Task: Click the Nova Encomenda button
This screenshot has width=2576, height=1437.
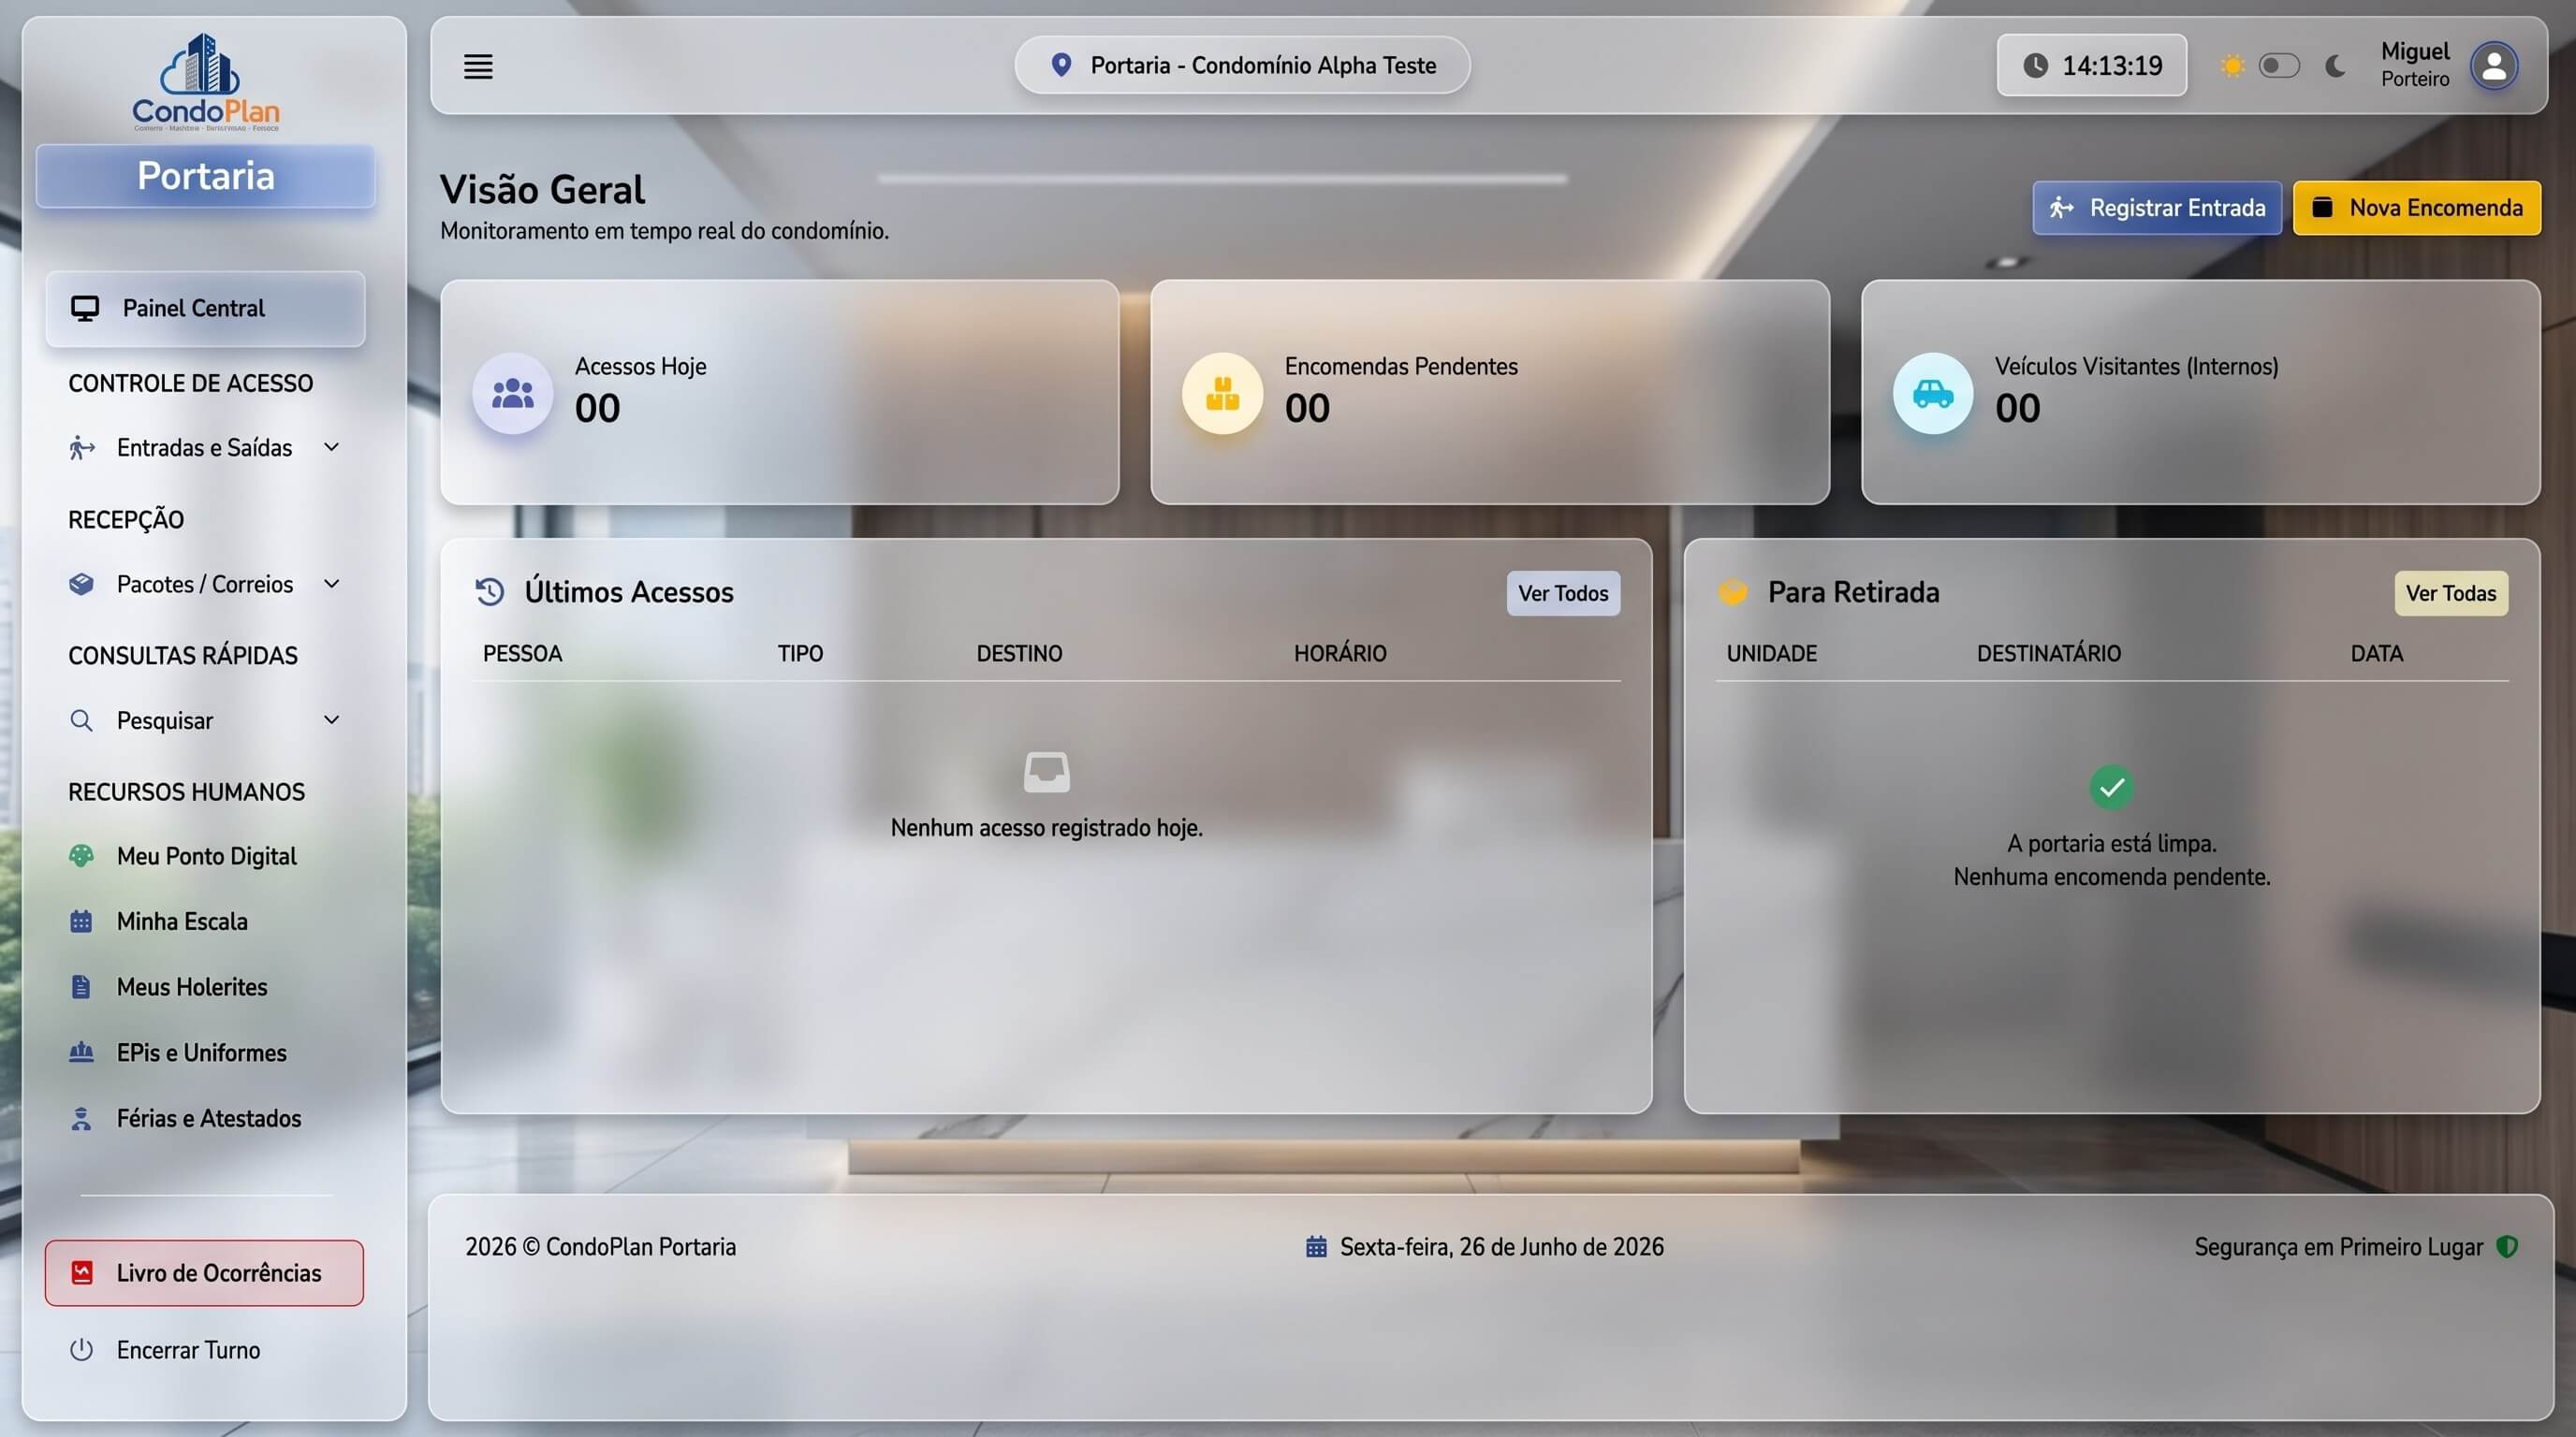Action: coord(2416,208)
